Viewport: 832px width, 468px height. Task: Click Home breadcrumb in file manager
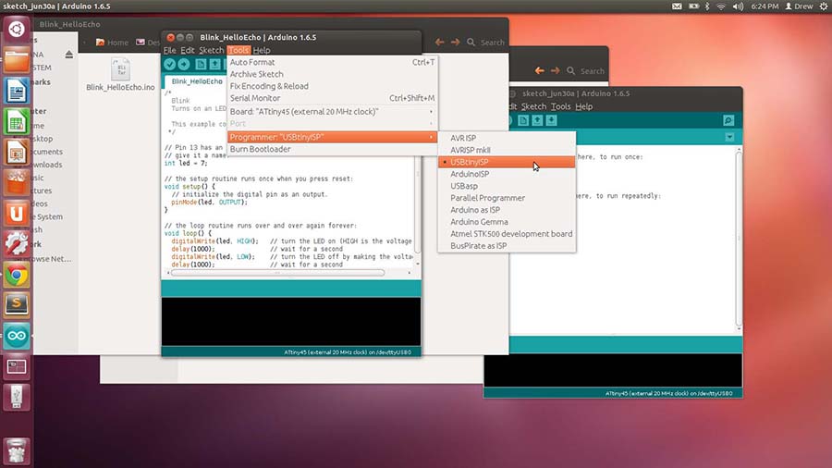112,43
